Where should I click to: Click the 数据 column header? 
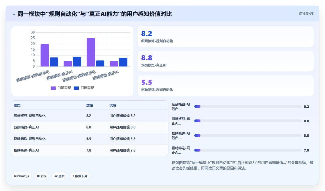tap(89, 105)
